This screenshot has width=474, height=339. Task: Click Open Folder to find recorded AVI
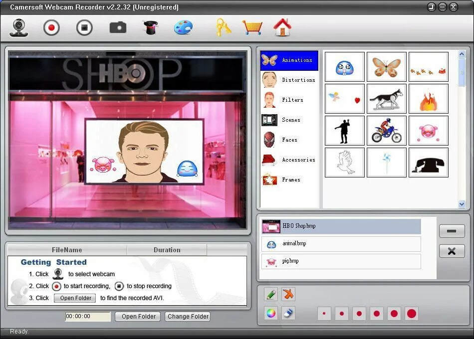[74, 298]
